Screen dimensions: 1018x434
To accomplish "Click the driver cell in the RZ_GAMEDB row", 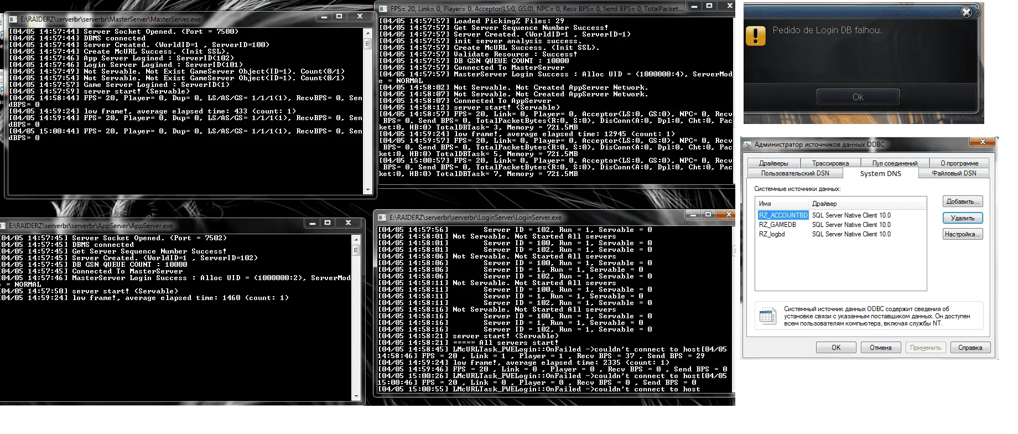I will (851, 225).
